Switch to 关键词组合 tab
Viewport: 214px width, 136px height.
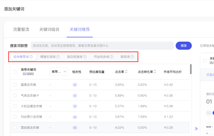pyautogui.click(x=49, y=30)
